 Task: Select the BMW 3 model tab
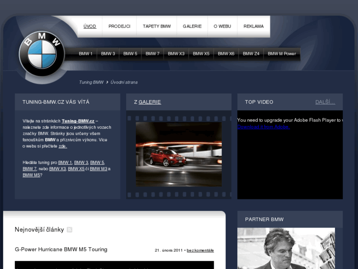pyautogui.click(x=108, y=54)
